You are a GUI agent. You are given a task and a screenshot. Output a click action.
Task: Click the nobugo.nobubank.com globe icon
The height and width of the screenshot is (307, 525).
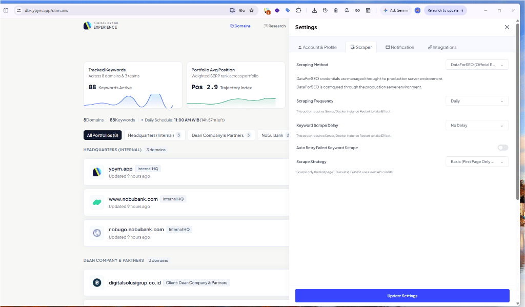97,233
